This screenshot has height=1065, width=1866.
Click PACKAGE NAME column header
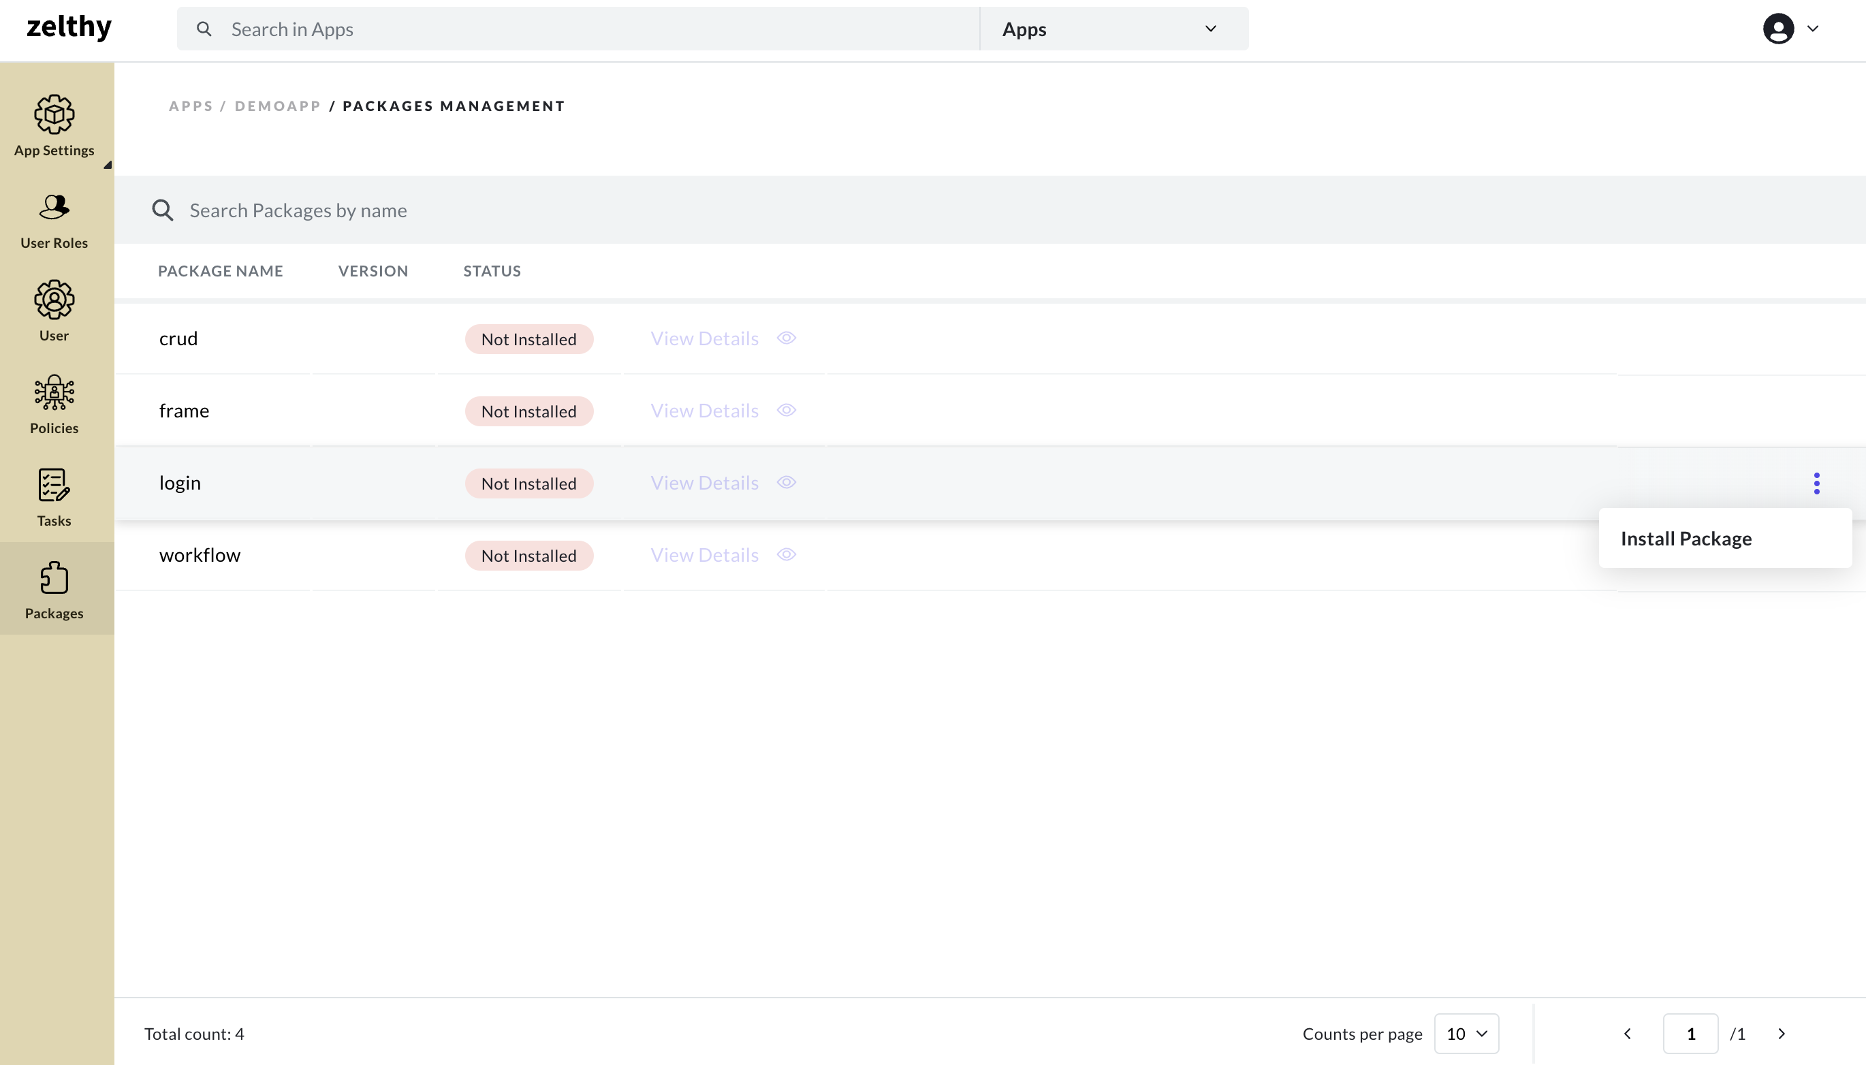220,270
